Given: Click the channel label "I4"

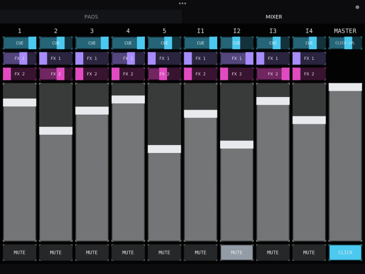Looking at the screenshot, I should (x=309, y=31).
